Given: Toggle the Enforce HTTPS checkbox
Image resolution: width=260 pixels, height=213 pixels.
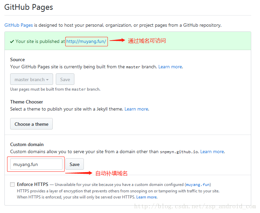Looking at the screenshot, I should 13,184.
